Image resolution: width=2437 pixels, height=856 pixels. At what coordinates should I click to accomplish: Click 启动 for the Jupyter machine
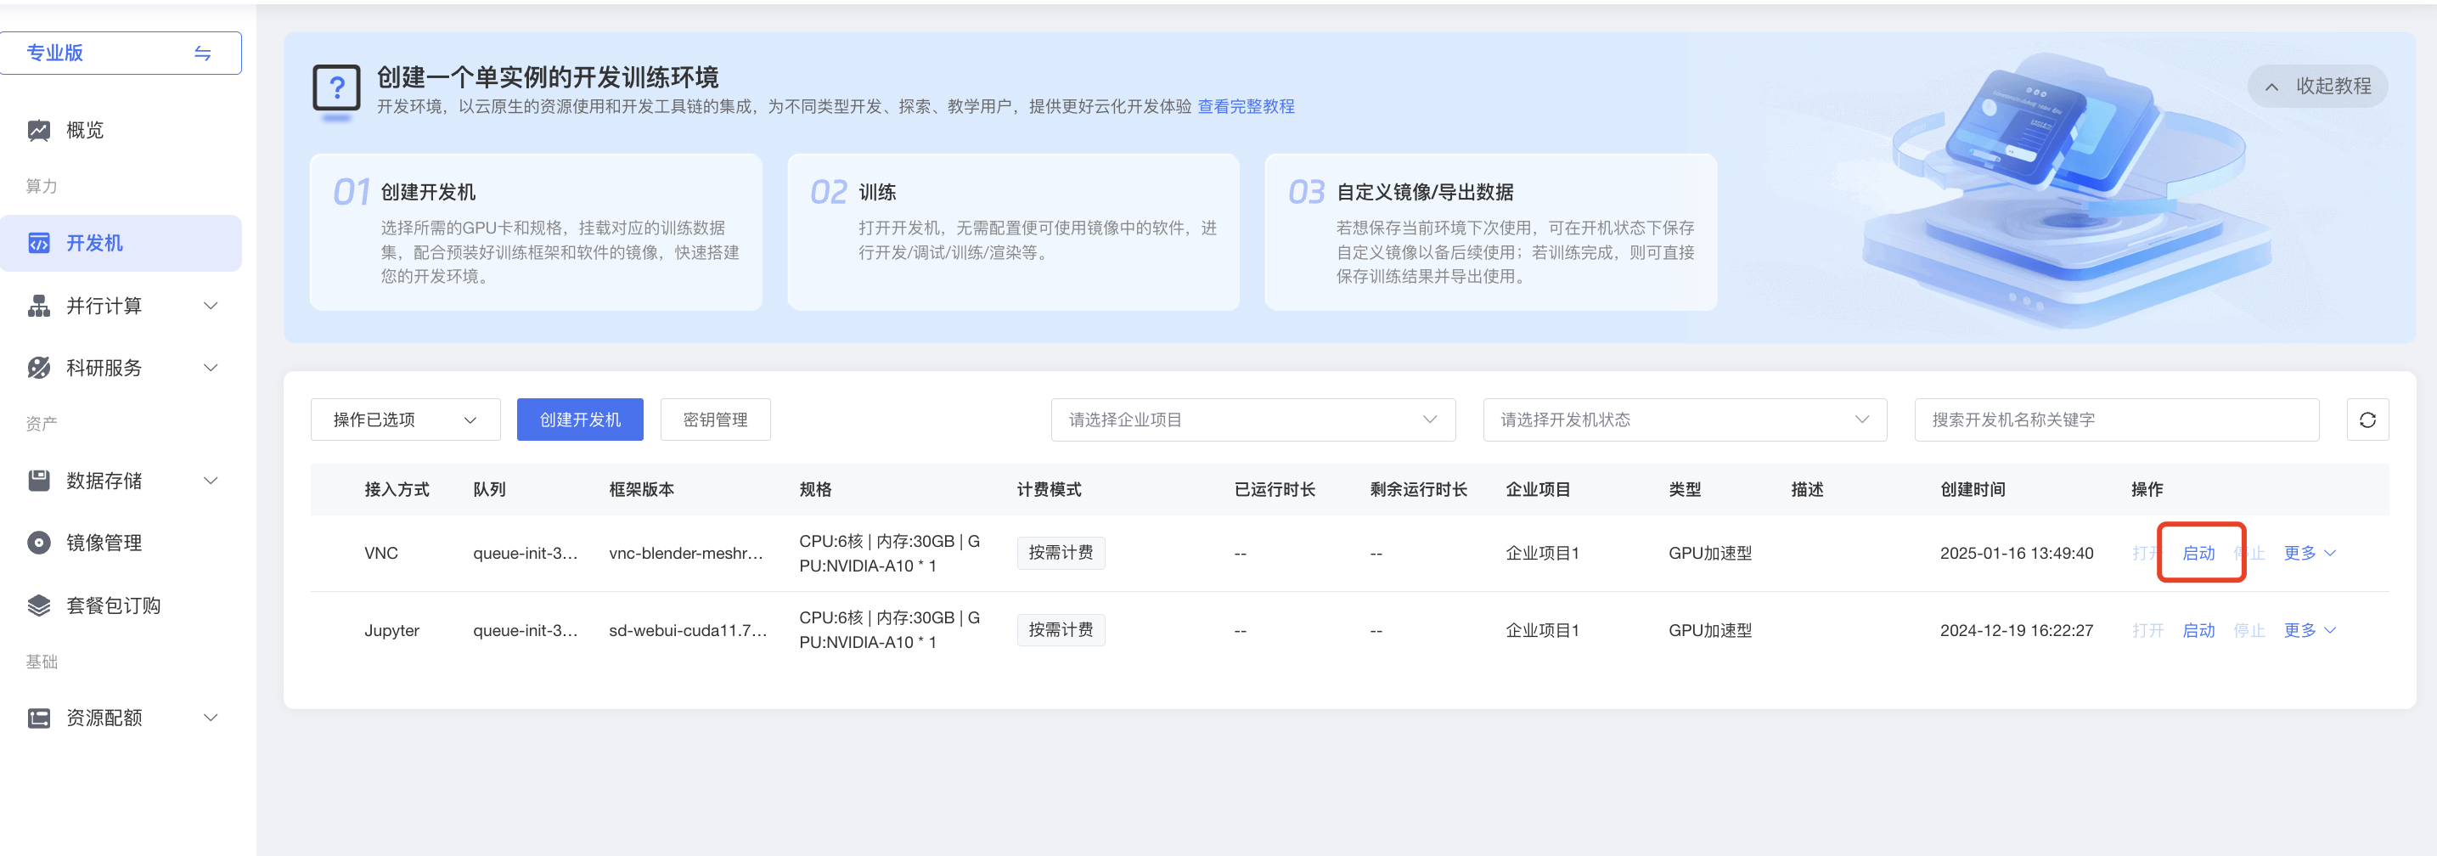click(2198, 631)
